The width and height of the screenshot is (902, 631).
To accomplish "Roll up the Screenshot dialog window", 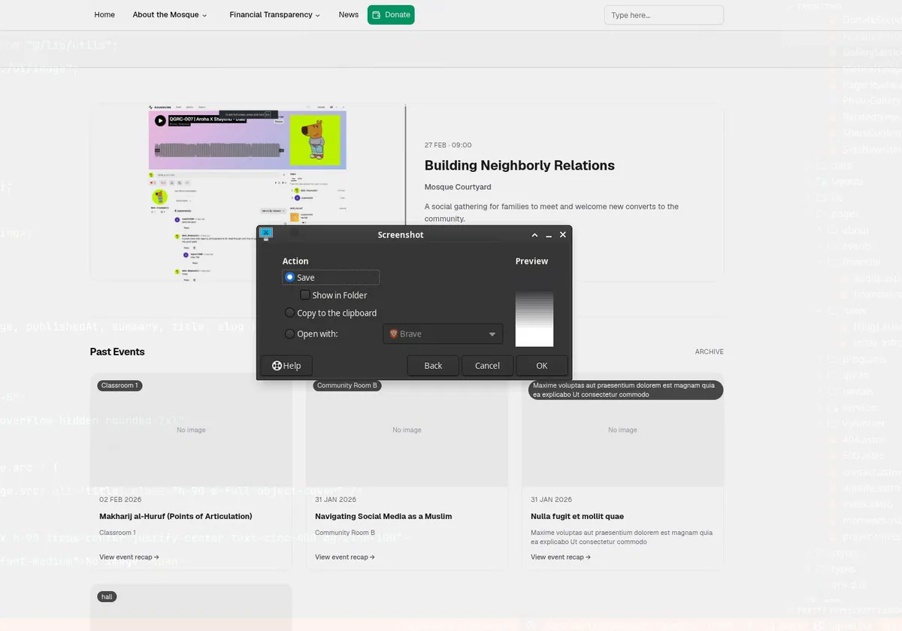I will coord(534,235).
